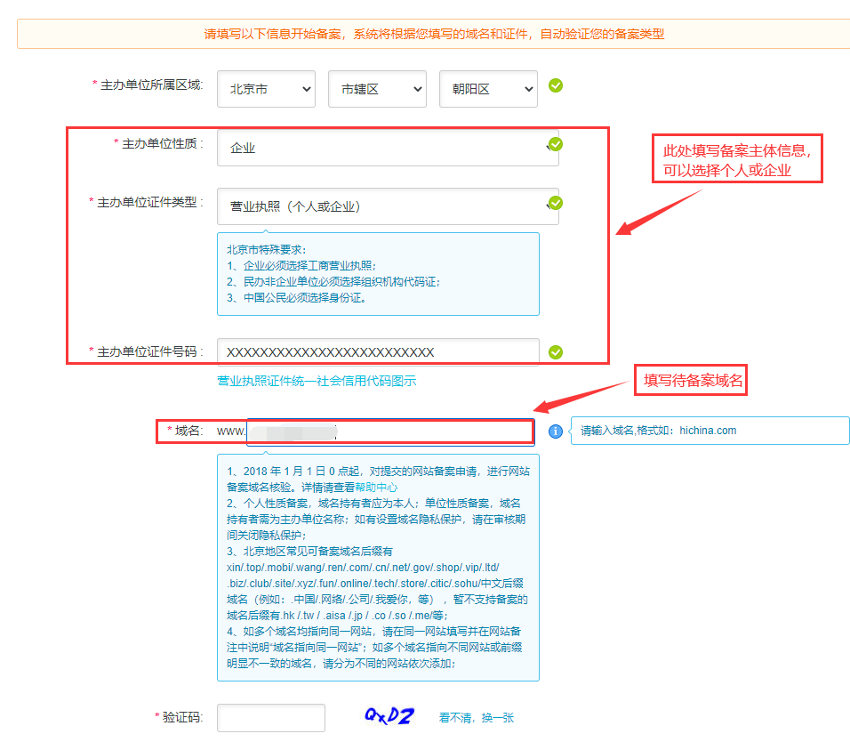The image size is (850, 742).
Task: Click 看不清，换一张 to refresh captcha
Action: tap(477, 718)
